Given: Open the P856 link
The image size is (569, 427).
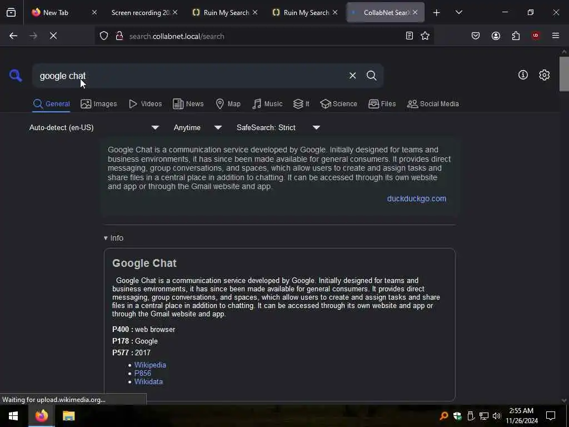Looking at the screenshot, I should [x=143, y=373].
